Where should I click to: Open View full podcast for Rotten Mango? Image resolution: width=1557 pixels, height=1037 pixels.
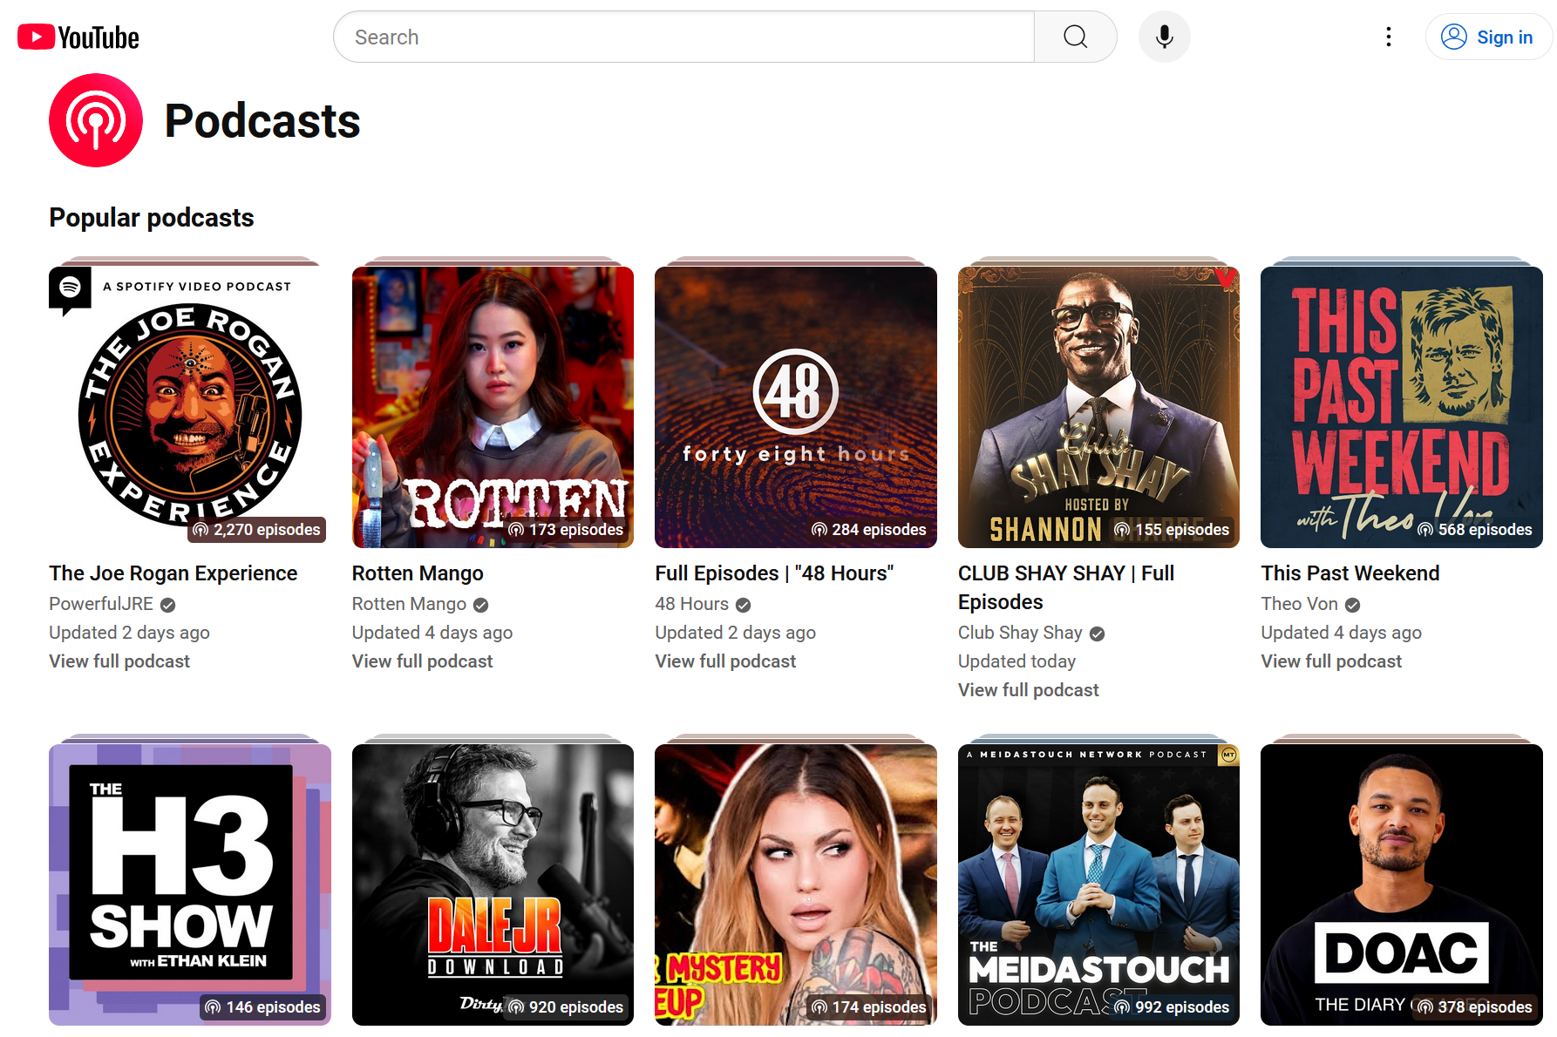[422, 661]
